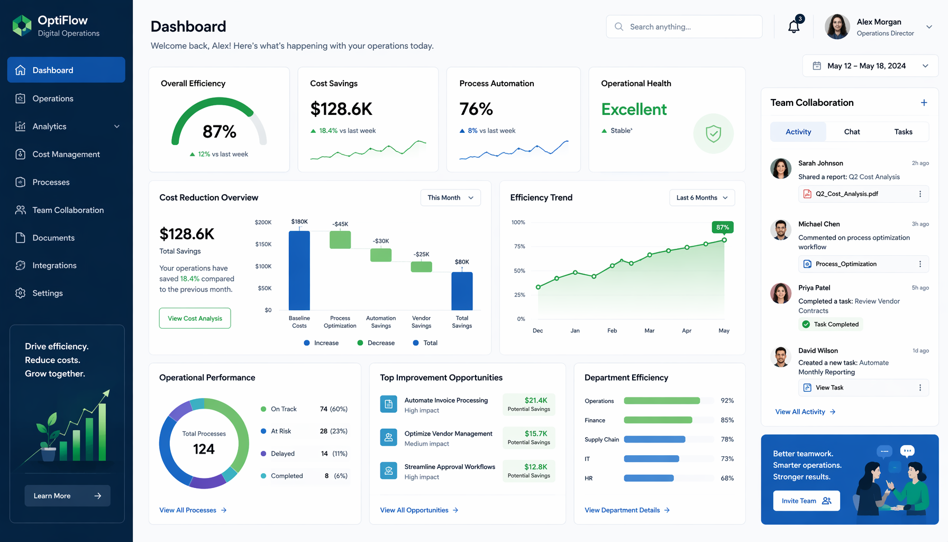
Task: Click the Integrations sidebar icon
Action: point(21,265)
